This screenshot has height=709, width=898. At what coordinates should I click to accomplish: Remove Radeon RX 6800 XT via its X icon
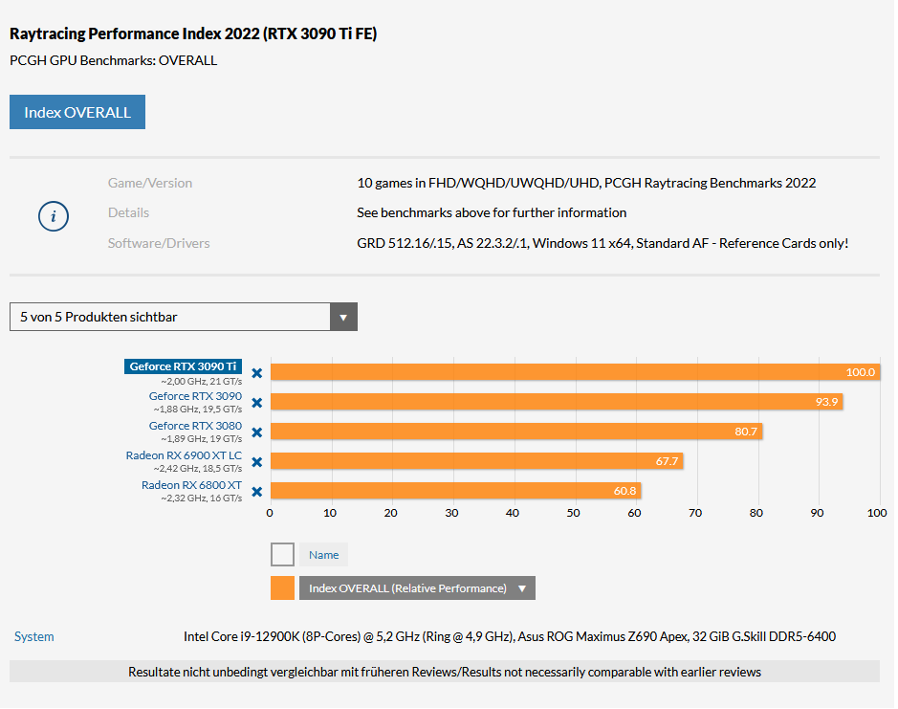coord(257,494)
